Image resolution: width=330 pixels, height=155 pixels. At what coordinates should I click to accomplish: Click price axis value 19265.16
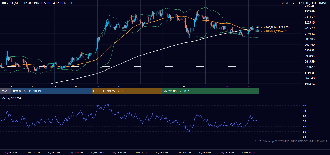[x=309, y=22]
